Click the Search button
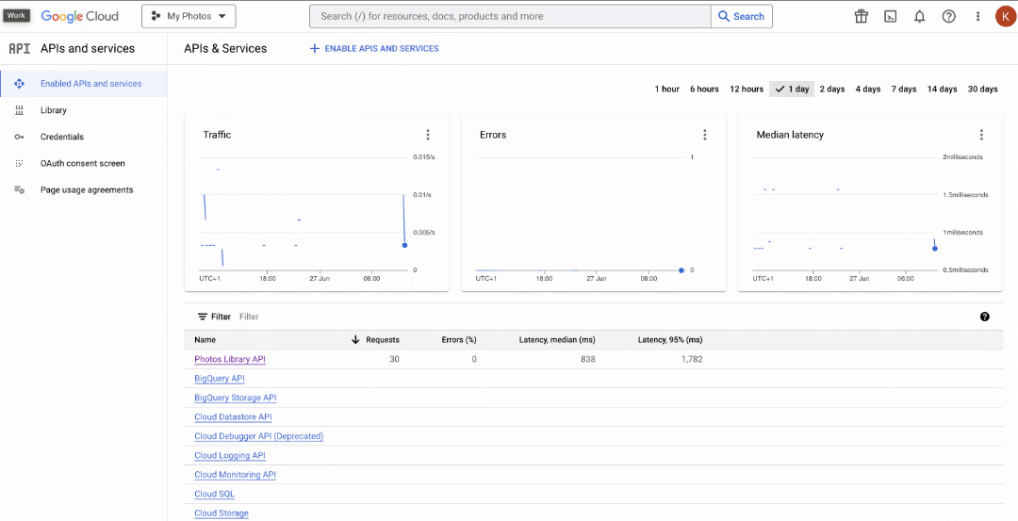1018x521 pixels. [x=742, y=16]
